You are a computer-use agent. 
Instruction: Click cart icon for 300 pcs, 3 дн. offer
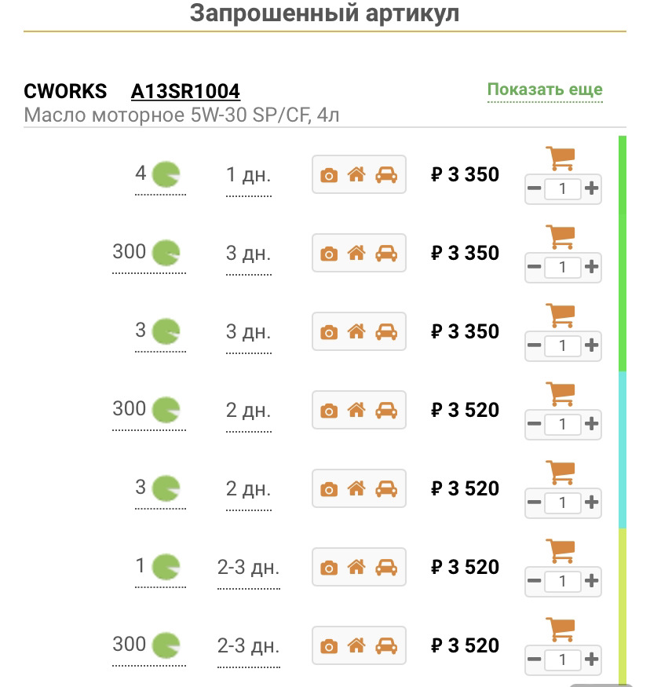click(x=562, y=236)
